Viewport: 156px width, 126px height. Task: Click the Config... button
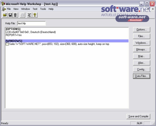click(x=142, y=69)
